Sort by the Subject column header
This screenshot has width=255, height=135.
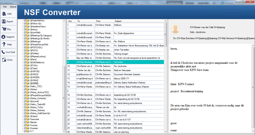pyautogui.click(x=139, y=21)
